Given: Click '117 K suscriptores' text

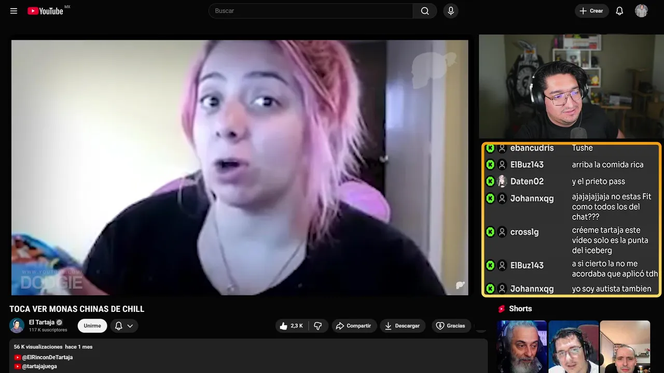Looking at the screenshot, I should point(48,330).
